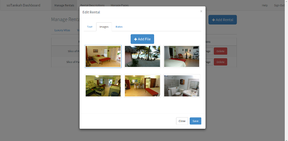This screenshot has height=141, width=288.
Task: Open the Luxury Villas tab
Action: tap(62, 30)
